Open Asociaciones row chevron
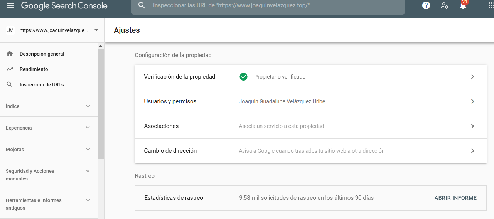The width and height of the screenshot is (494, 219). click(x=473, y=126)
